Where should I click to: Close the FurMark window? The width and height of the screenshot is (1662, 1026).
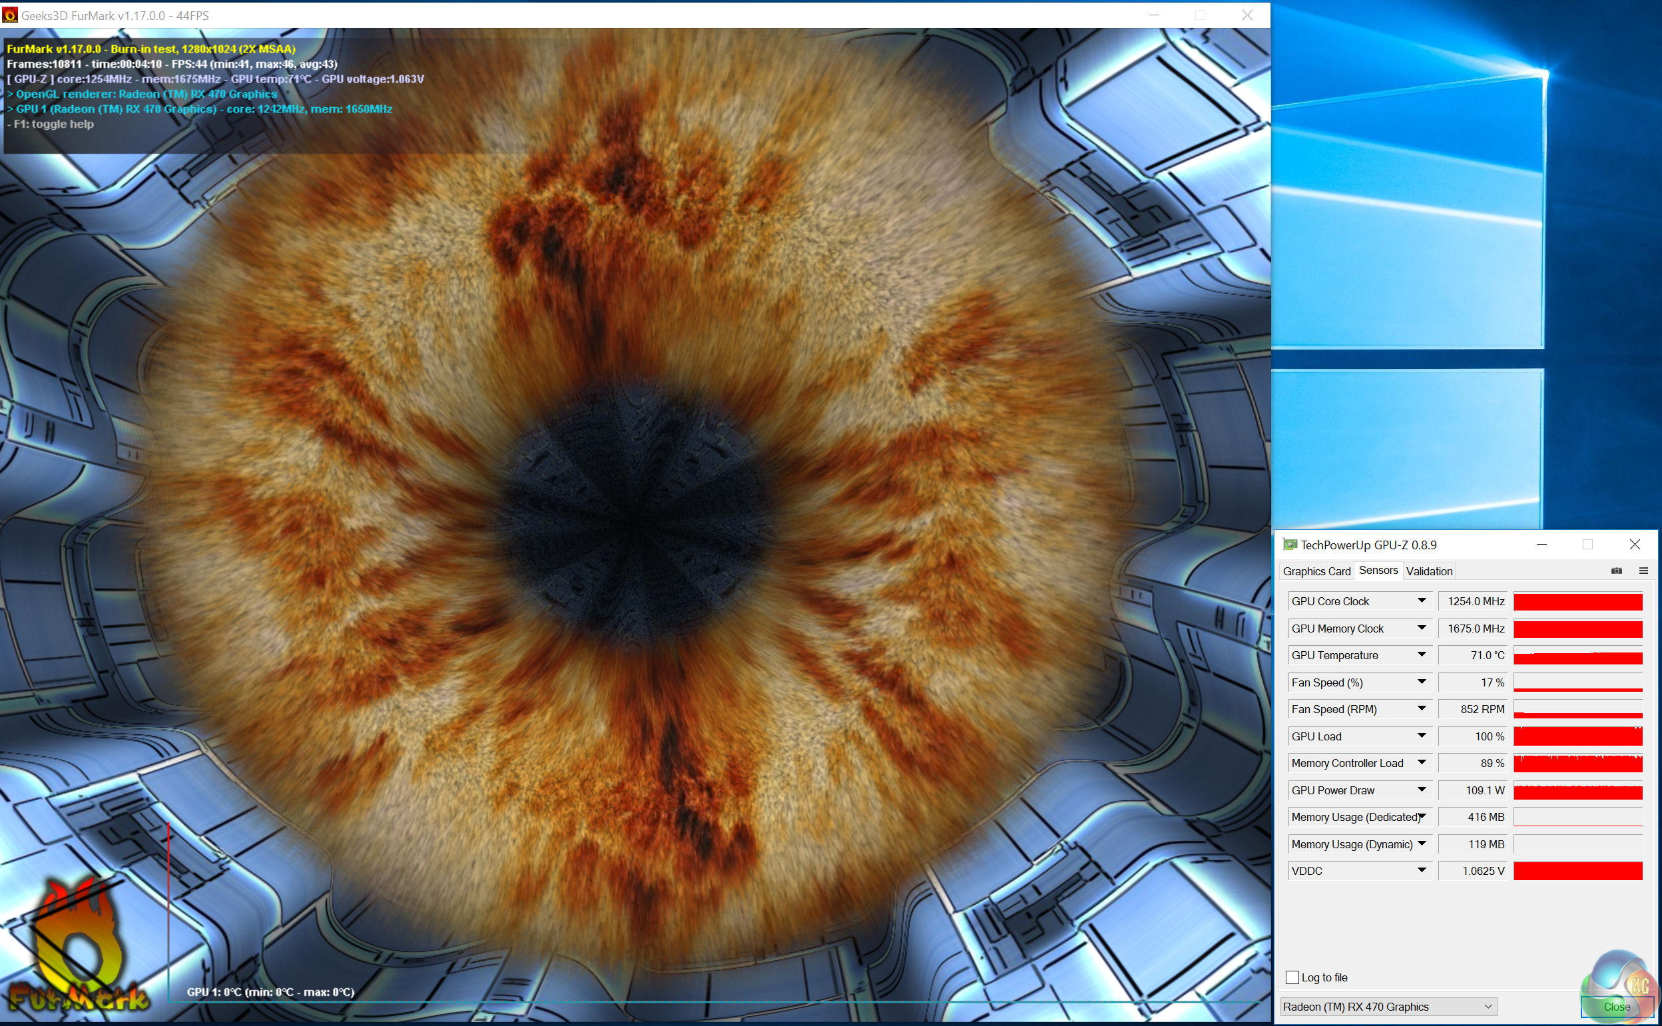tap(1246, 15)
